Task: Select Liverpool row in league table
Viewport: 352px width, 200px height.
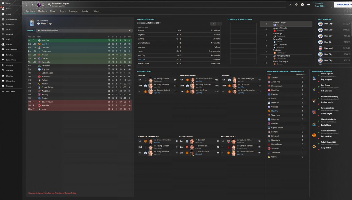Action: [79, 47]
